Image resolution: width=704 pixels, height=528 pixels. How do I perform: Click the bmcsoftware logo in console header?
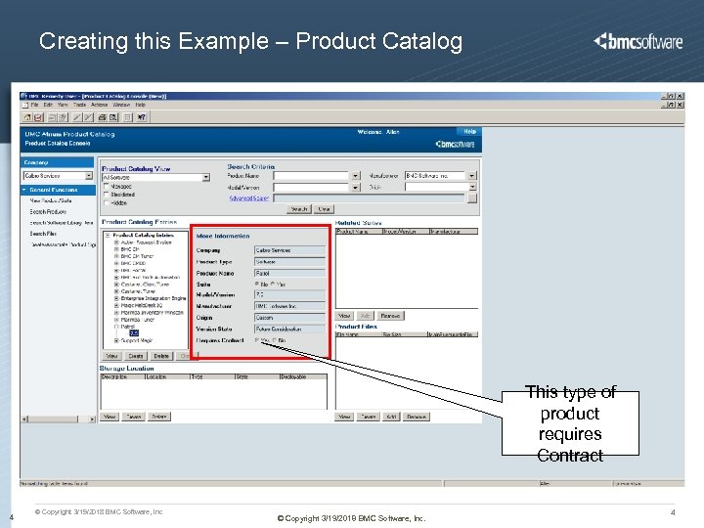click(455, 144)
